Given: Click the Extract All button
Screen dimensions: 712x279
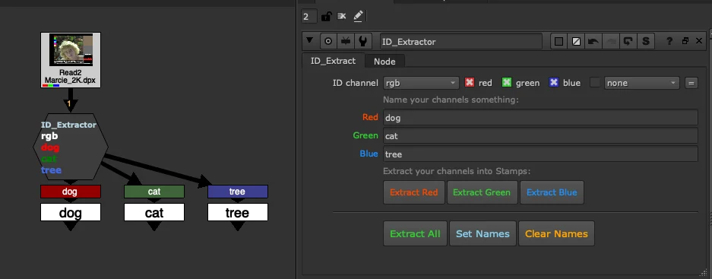Looking at the screenshot, I should point(415,233).
